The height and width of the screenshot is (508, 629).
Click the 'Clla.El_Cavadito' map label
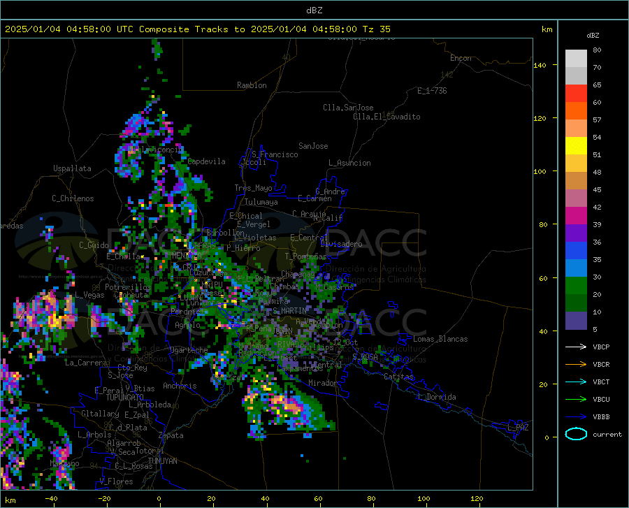386,117
